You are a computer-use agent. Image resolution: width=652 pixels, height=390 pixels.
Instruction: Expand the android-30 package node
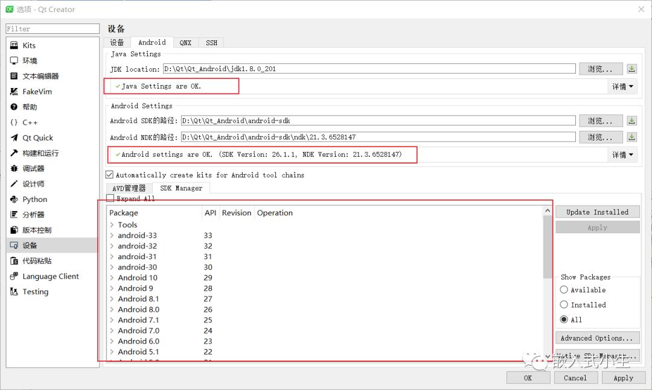click(112, 267)
